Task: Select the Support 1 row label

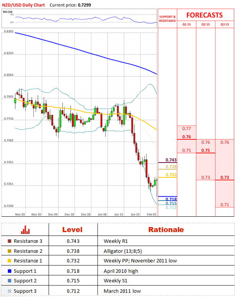Action: coord(25,271)
